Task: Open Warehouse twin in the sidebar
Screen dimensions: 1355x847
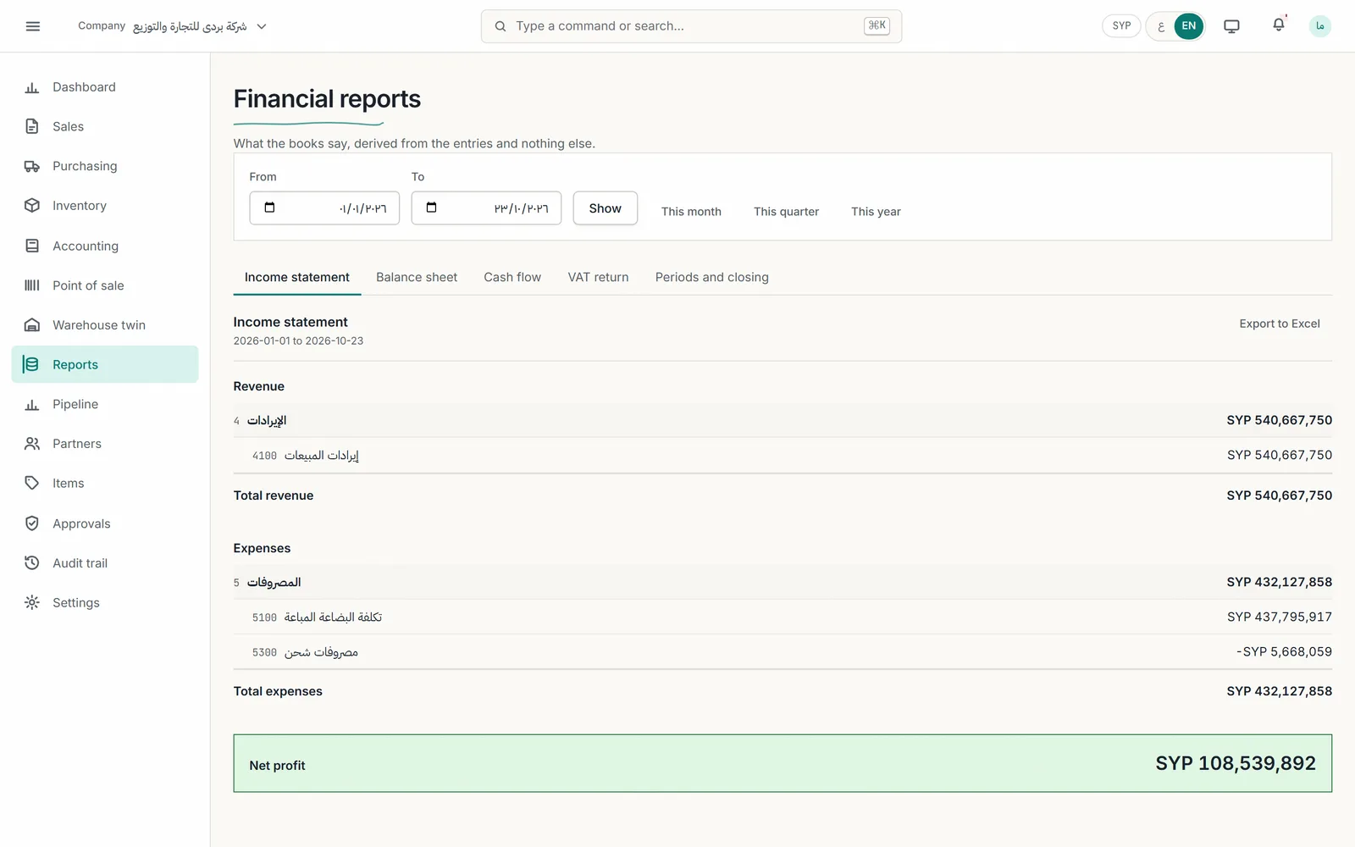Action: 105,325
